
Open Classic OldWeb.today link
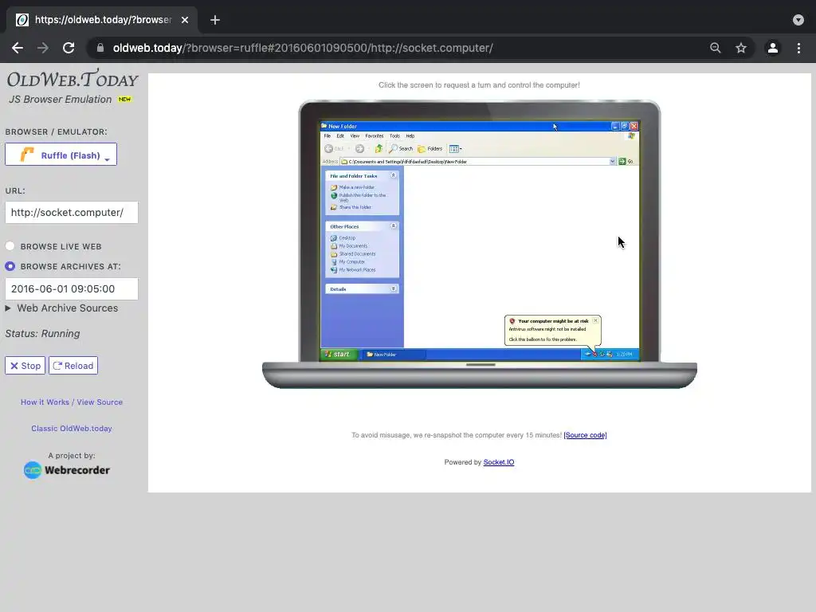[x=72, y=428]
